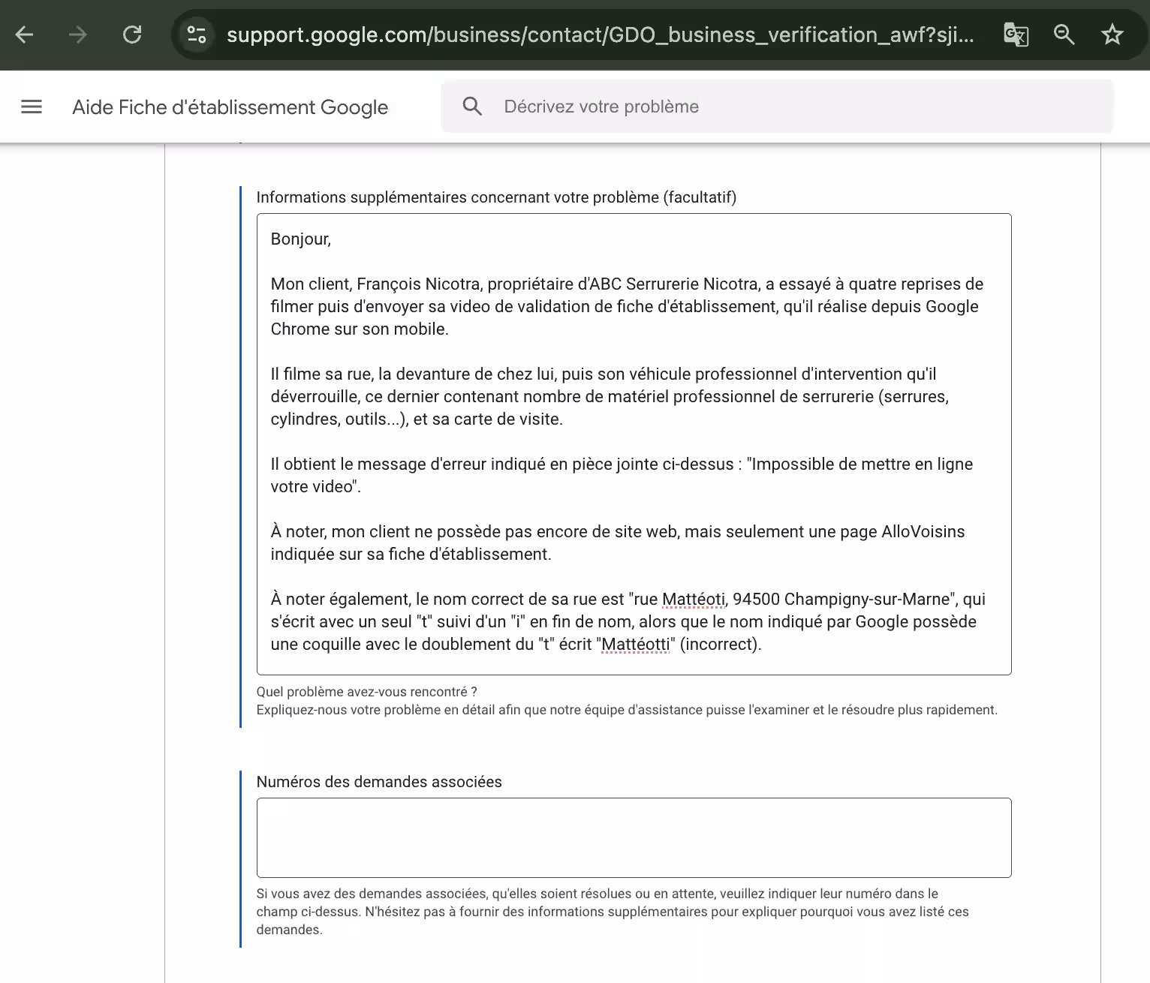Click the underlined word 'Mattéotti'
The image size is (1150, 983).
coord(636,644)
